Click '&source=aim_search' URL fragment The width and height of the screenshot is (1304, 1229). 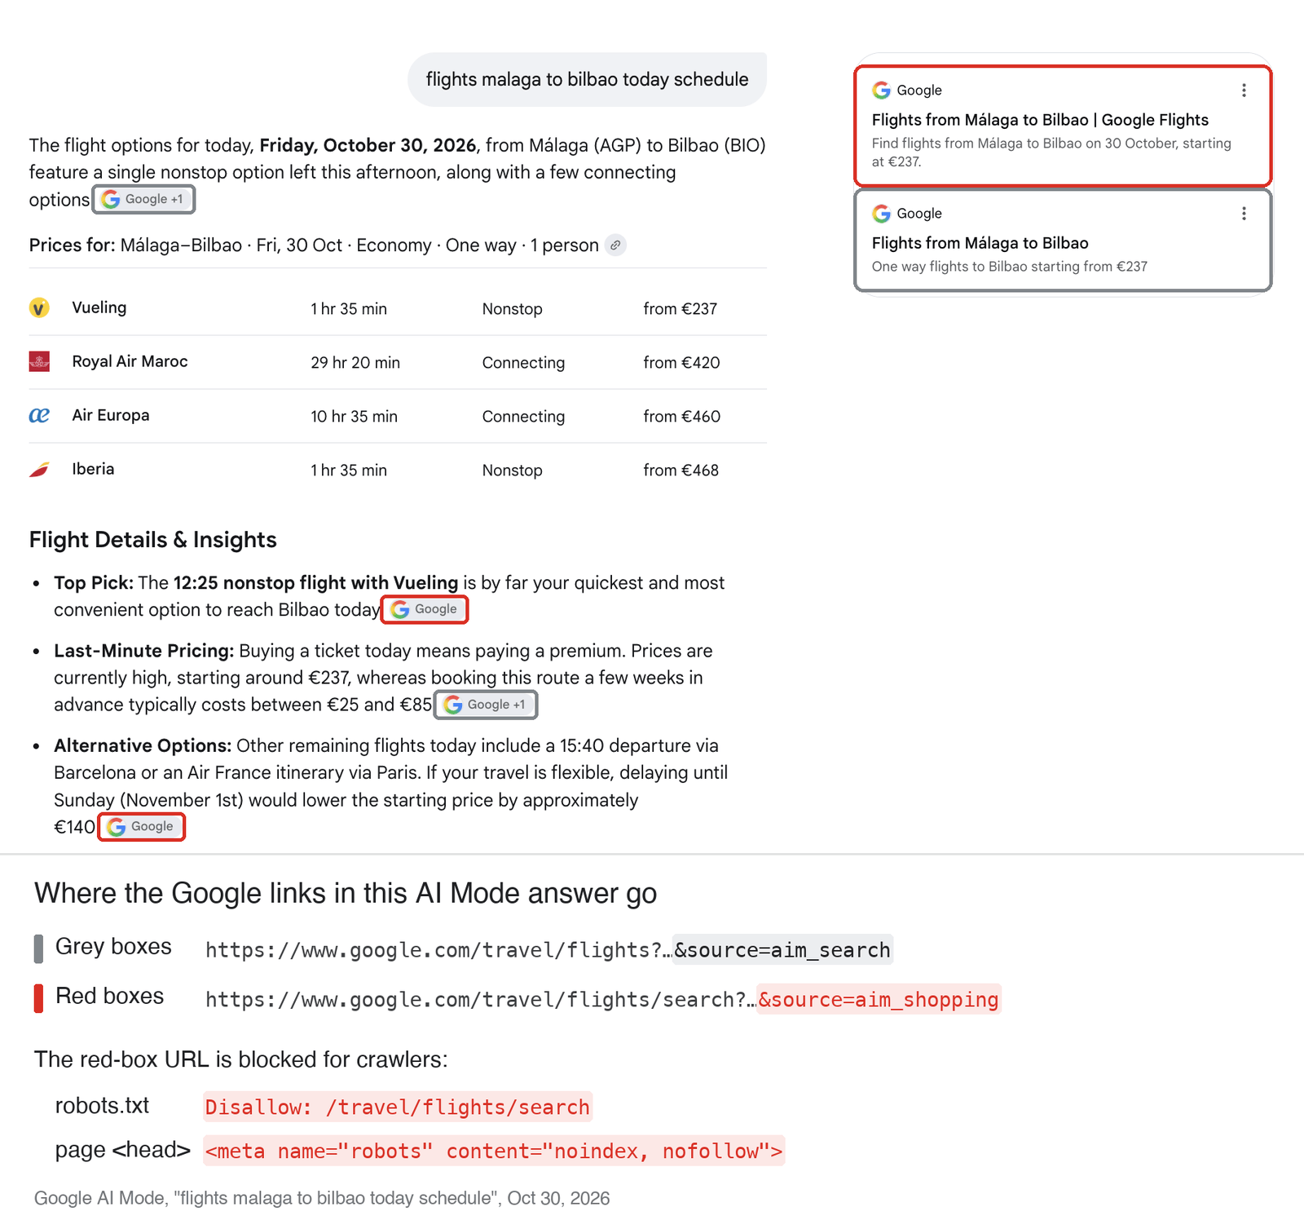click(x=782, y=950)
